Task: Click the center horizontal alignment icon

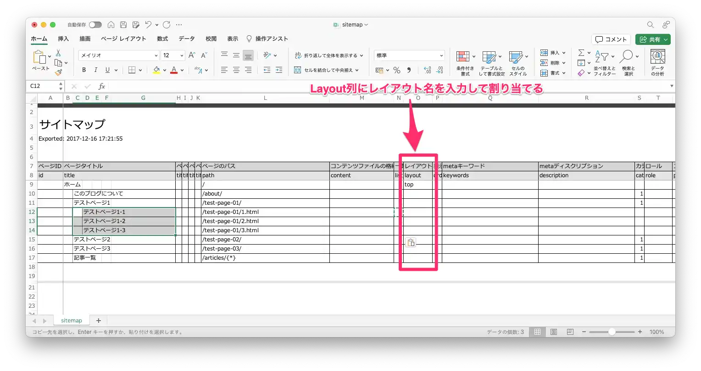Action: tap(236, 70)
